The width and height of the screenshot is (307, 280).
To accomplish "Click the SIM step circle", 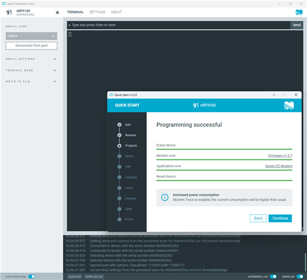I will coord(119,167).
